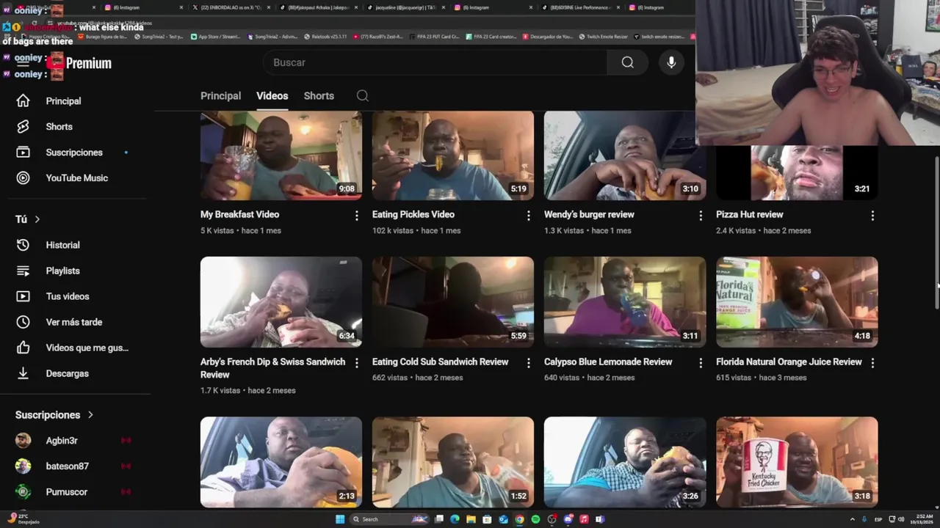The height and width of the screenshot is (528, 940).
Task: Open options menu for Calypso Blue Lemonade Review
Action: click(x=701, y=363)
